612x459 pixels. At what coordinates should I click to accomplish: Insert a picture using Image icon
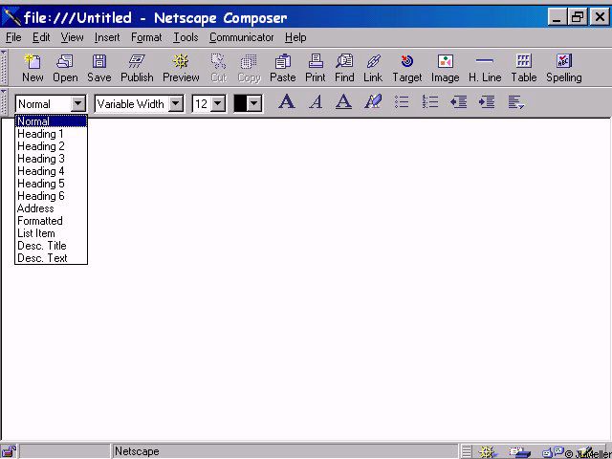tap(445, 68)
